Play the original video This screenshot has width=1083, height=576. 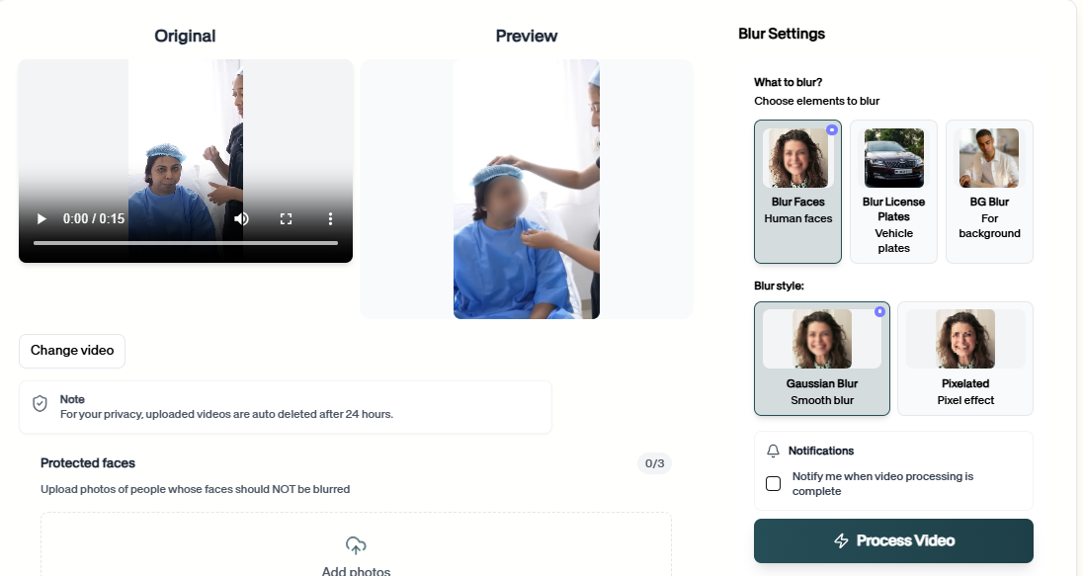[41, 218]
